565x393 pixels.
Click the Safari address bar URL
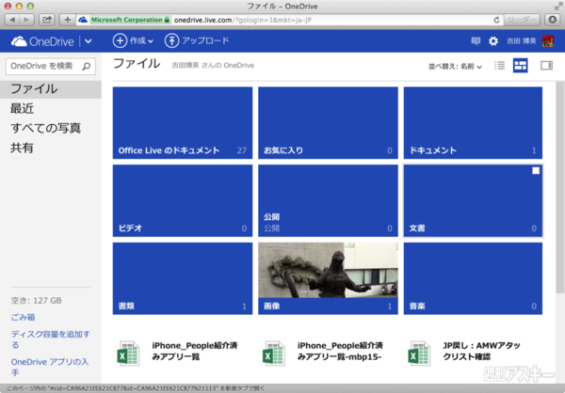243,20
